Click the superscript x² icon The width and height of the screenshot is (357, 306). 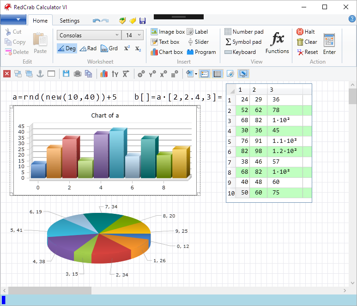[127, 48]
